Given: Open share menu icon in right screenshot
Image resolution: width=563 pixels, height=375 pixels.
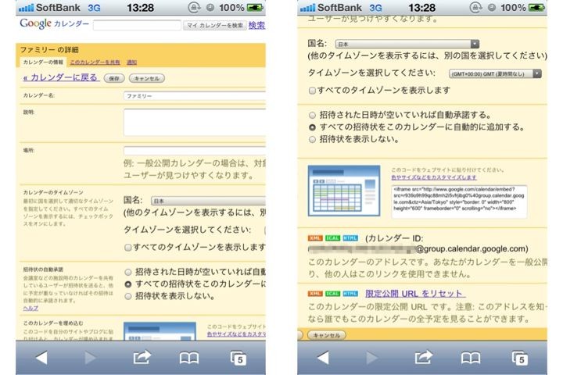Looking at the screenshot, I should point(423,357).
